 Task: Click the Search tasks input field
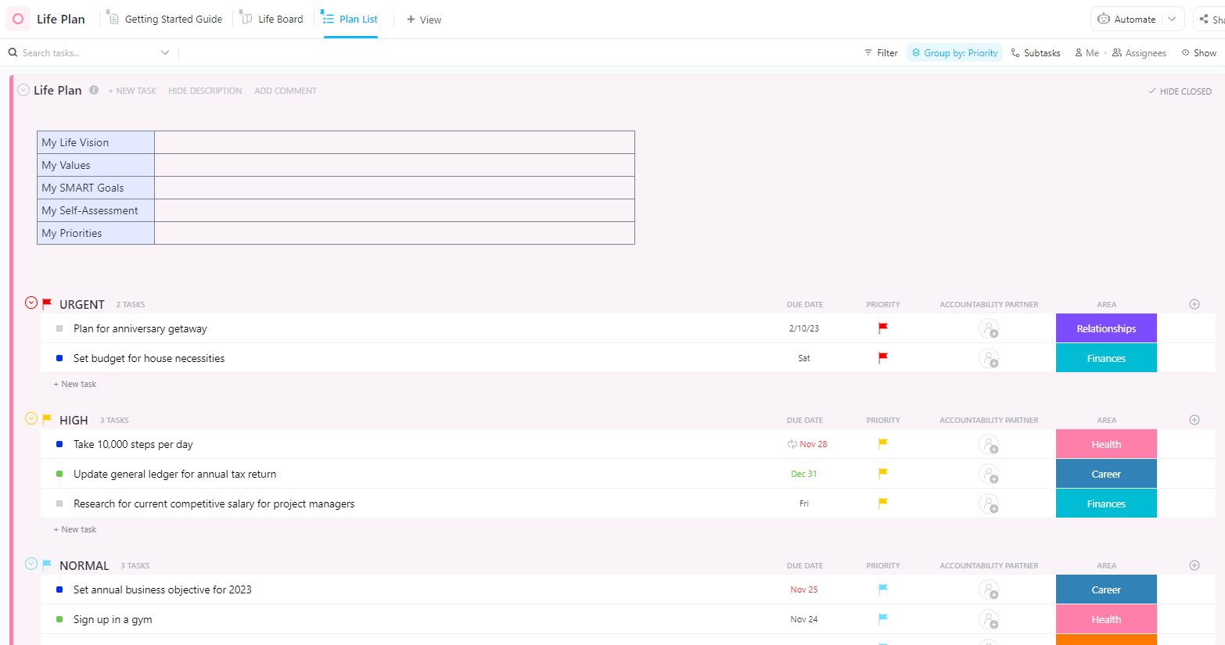click(x=86, y=52)
